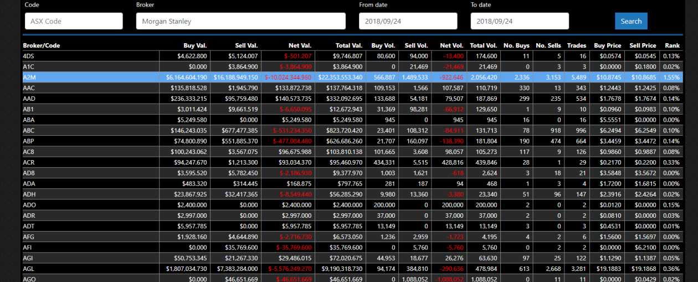
Task: Sort by Rank column header
Action: click(672, 45)
